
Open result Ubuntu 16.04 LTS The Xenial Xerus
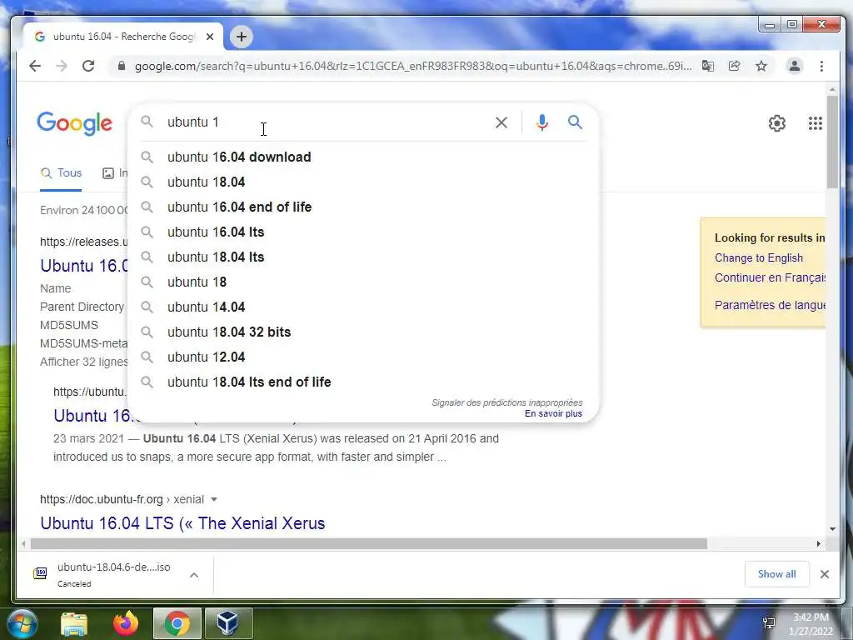(182, 523)
